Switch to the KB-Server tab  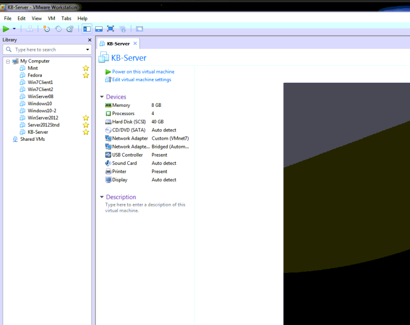pos(118,44)
